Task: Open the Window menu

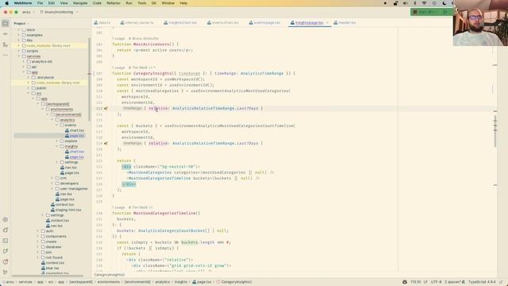Action: (167, 3)
